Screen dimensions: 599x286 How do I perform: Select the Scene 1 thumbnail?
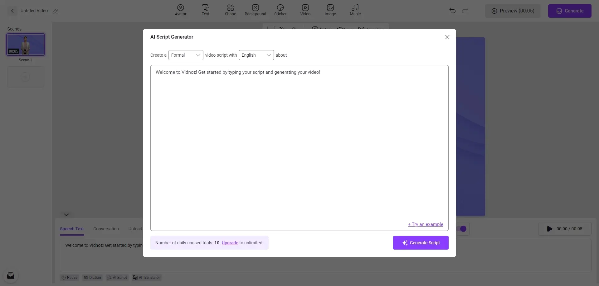pos(26,44)
